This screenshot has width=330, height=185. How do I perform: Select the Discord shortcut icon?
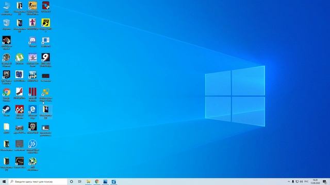point(32,40)
